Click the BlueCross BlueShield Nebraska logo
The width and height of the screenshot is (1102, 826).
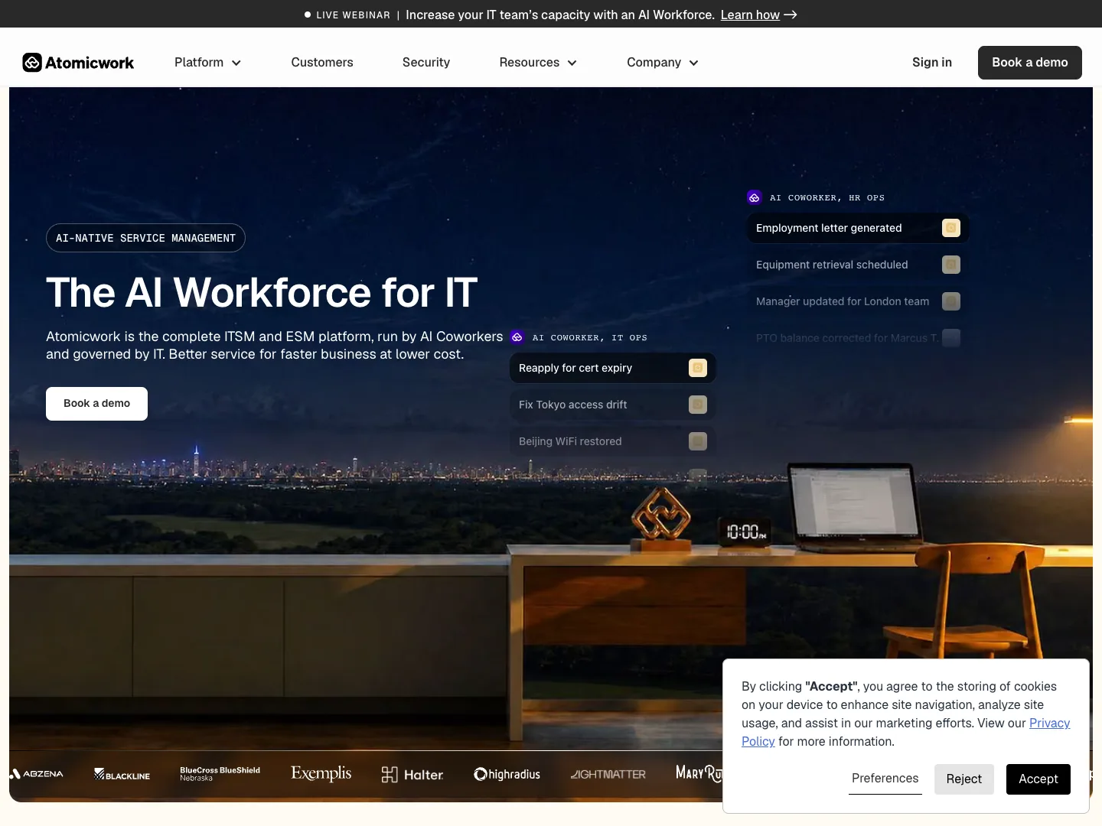pos(220,774)
